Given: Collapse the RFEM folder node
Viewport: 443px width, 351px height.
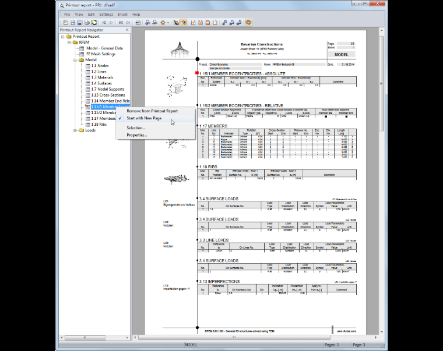Looking at the screenshot, I should 69,42.
